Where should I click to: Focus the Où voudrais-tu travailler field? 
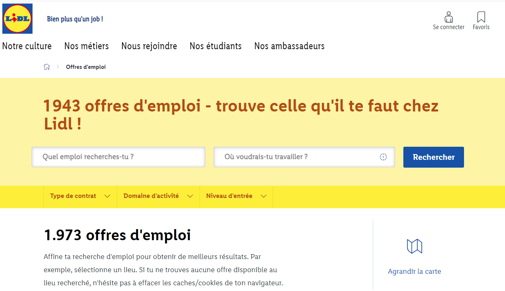(304, 157)
